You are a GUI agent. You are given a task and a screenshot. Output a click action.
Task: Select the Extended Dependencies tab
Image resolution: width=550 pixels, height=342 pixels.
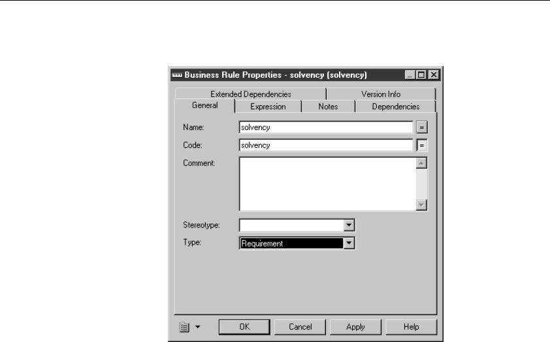[251, 94]
